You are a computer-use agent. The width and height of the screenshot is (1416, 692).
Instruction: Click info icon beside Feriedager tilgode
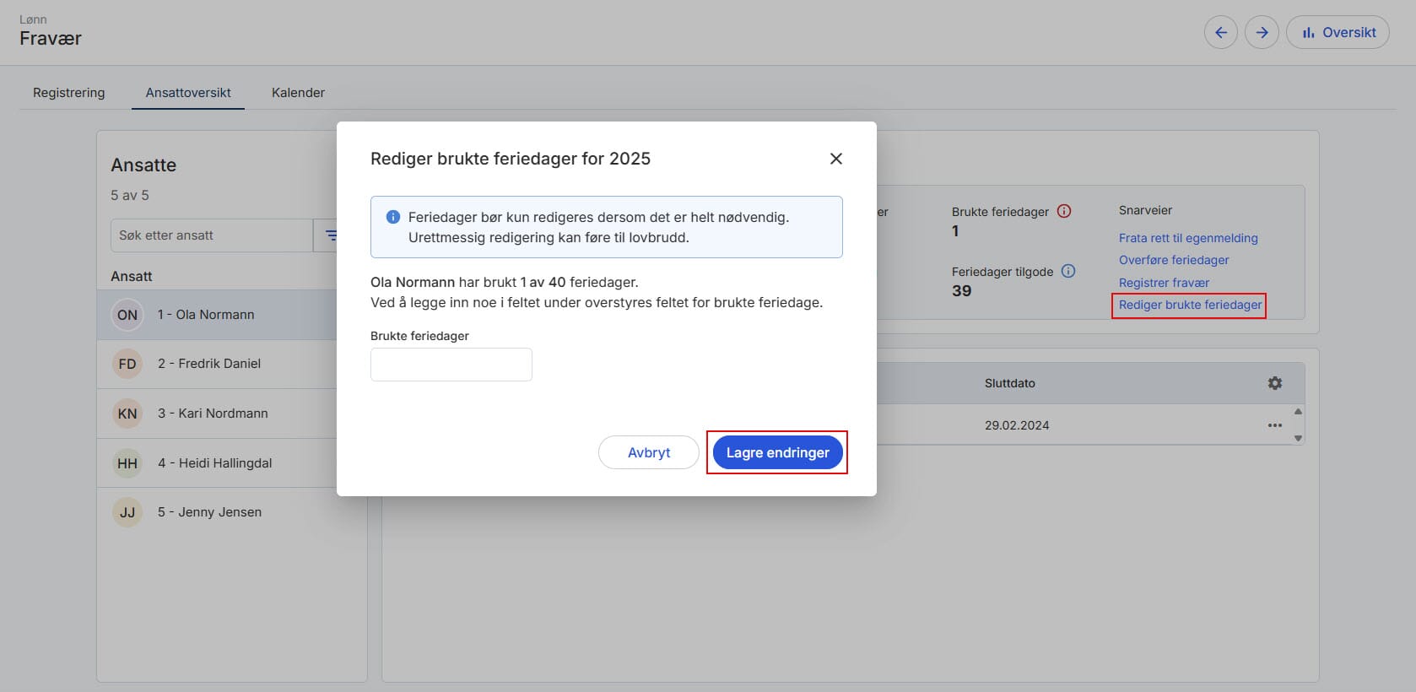coord(1068,272)
